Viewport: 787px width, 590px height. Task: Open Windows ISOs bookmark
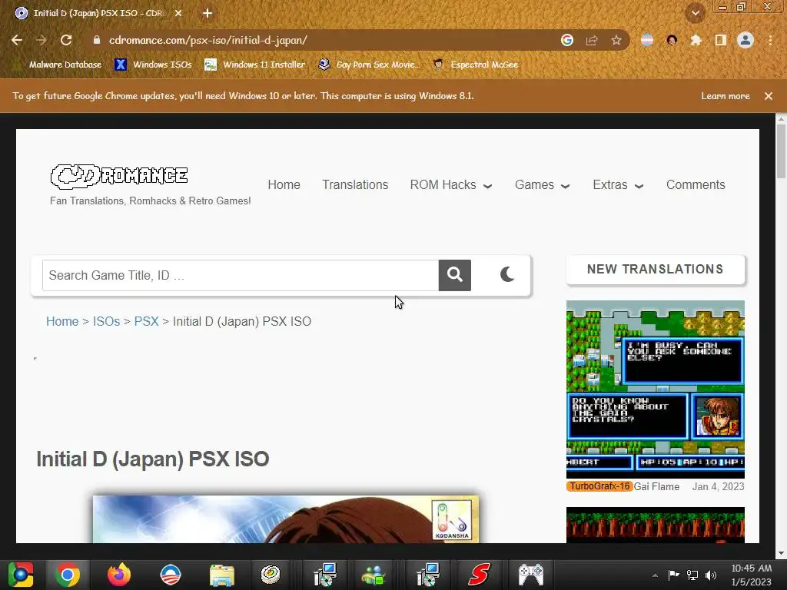153,65
